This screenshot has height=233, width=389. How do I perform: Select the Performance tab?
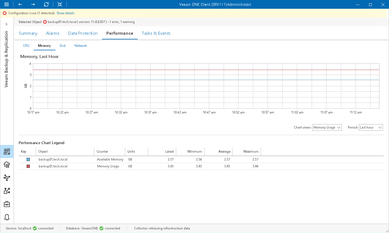pyautogui.click(x=120, y=33)
